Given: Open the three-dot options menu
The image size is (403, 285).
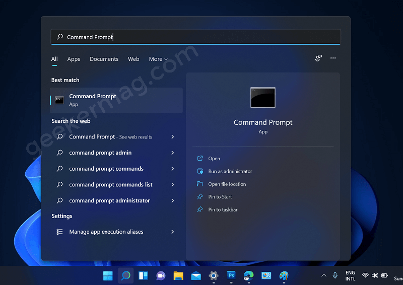Looking at the screenshot, I should click(x=333, y=58).
